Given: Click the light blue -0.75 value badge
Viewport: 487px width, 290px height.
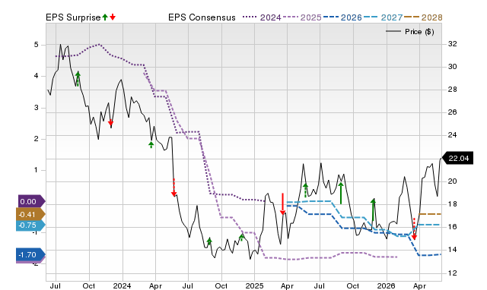Looking at the screenshot, I should coord(30,225).
